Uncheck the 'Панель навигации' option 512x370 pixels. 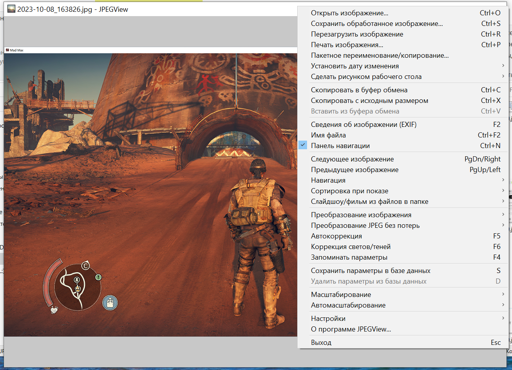point(402,146)
